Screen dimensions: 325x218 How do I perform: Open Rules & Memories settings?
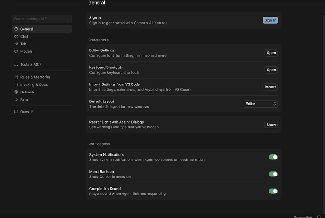41,77
